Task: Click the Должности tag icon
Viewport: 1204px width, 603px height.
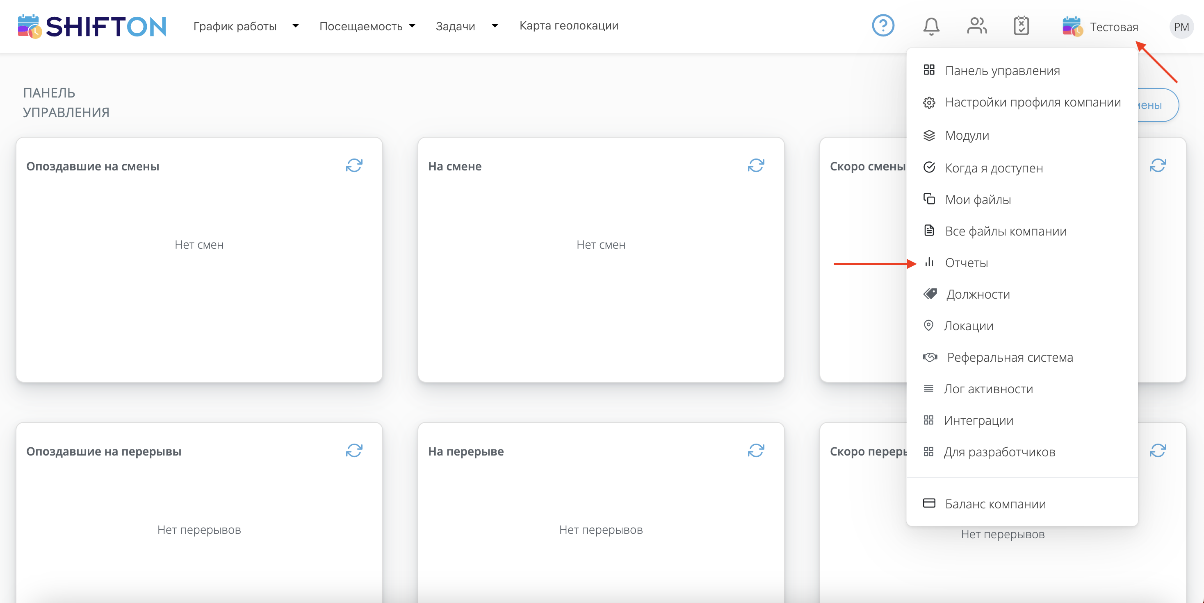Action: 930,294
